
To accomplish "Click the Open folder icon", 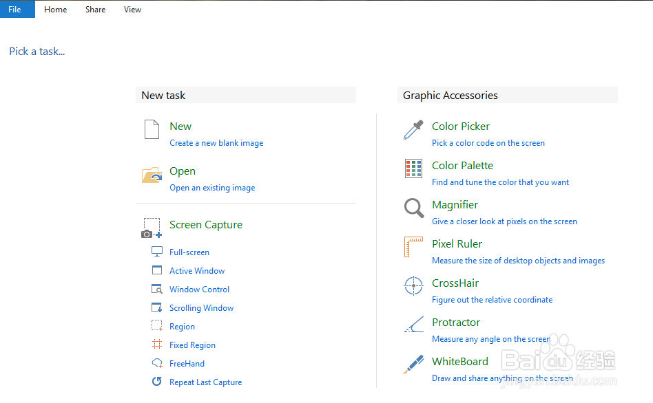I will [152, 175].
